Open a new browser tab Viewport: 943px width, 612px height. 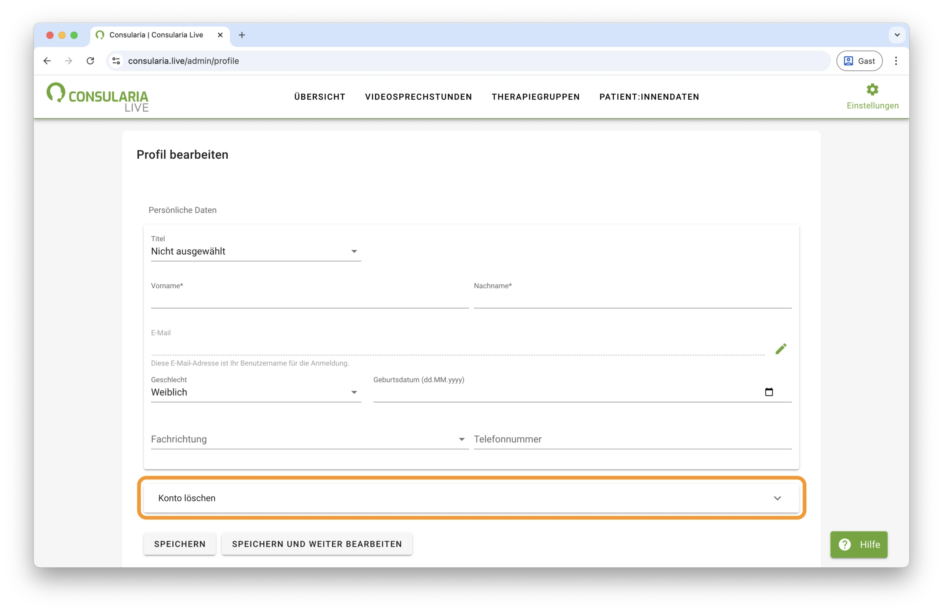pos(242,35)
